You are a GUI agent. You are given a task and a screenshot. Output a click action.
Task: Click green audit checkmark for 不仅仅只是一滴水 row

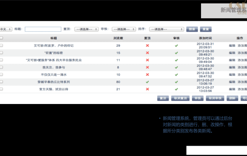[176, 75]
